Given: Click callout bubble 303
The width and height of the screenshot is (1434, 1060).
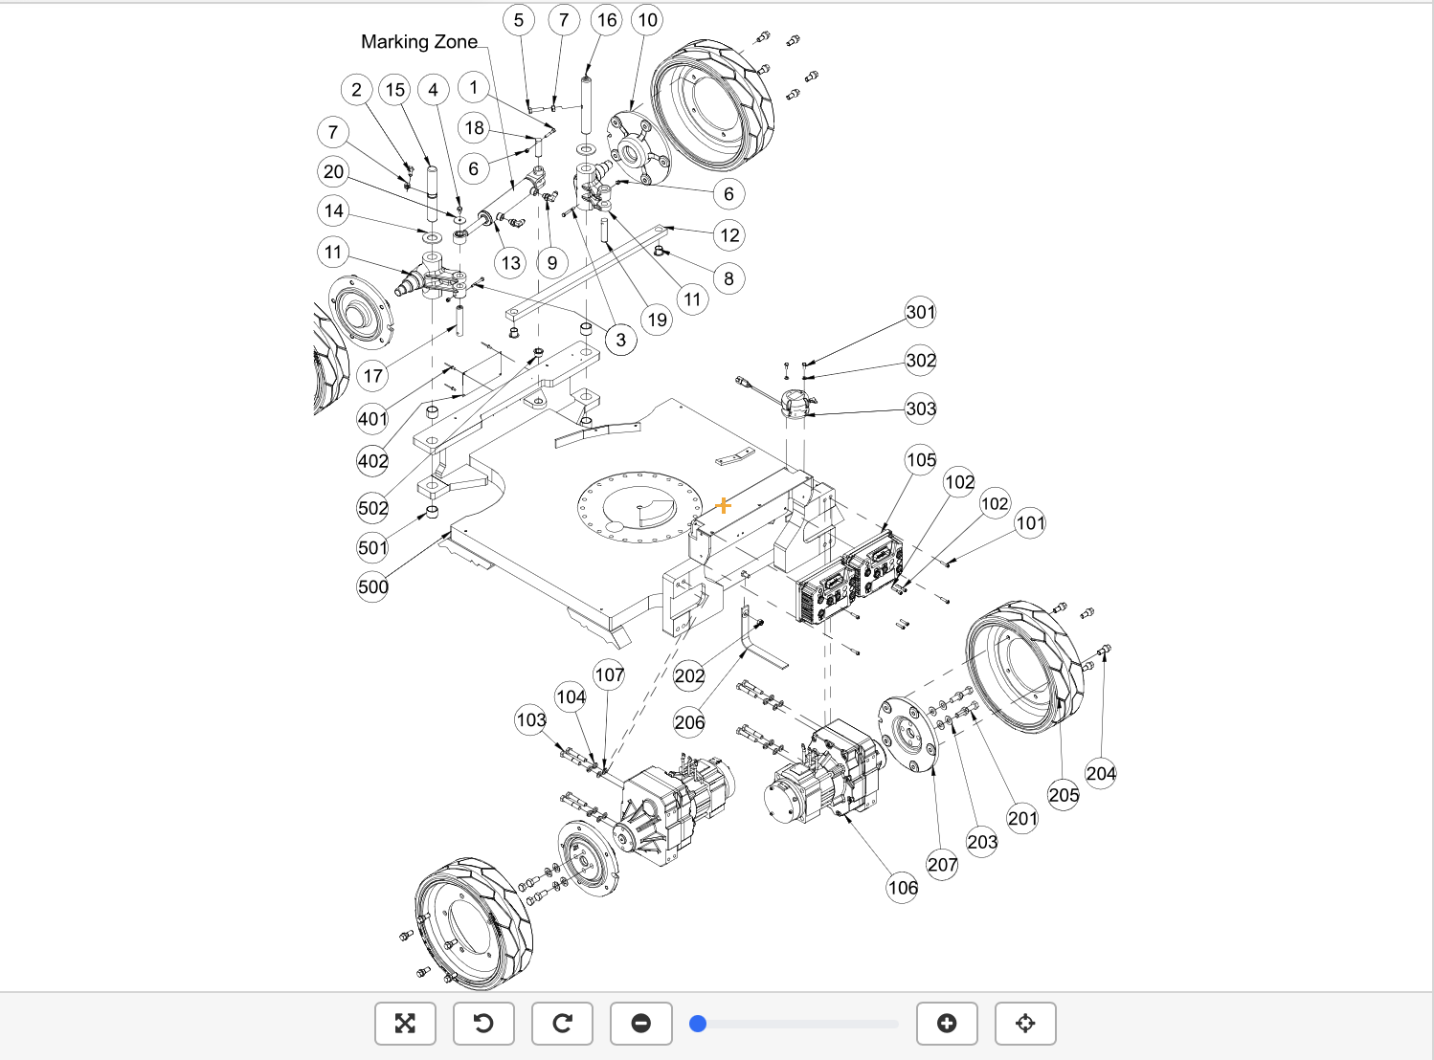Looking at the screenshot, I should click(x=921, y=409).
